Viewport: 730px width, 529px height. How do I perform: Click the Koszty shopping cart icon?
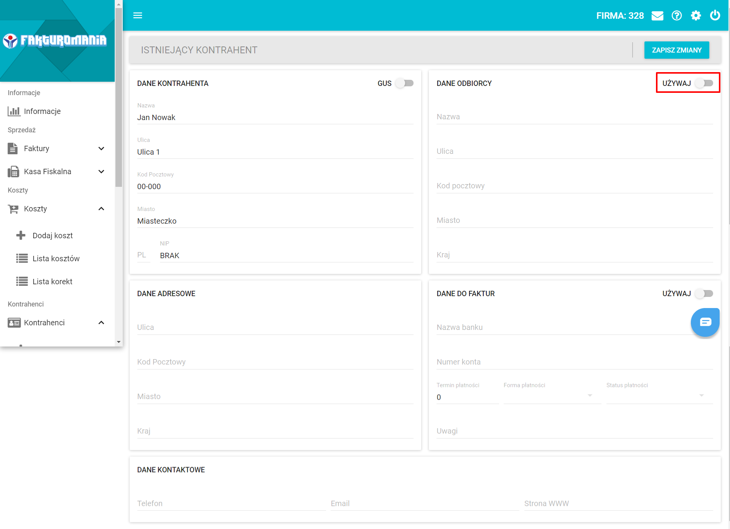click(x=13, y=209)
